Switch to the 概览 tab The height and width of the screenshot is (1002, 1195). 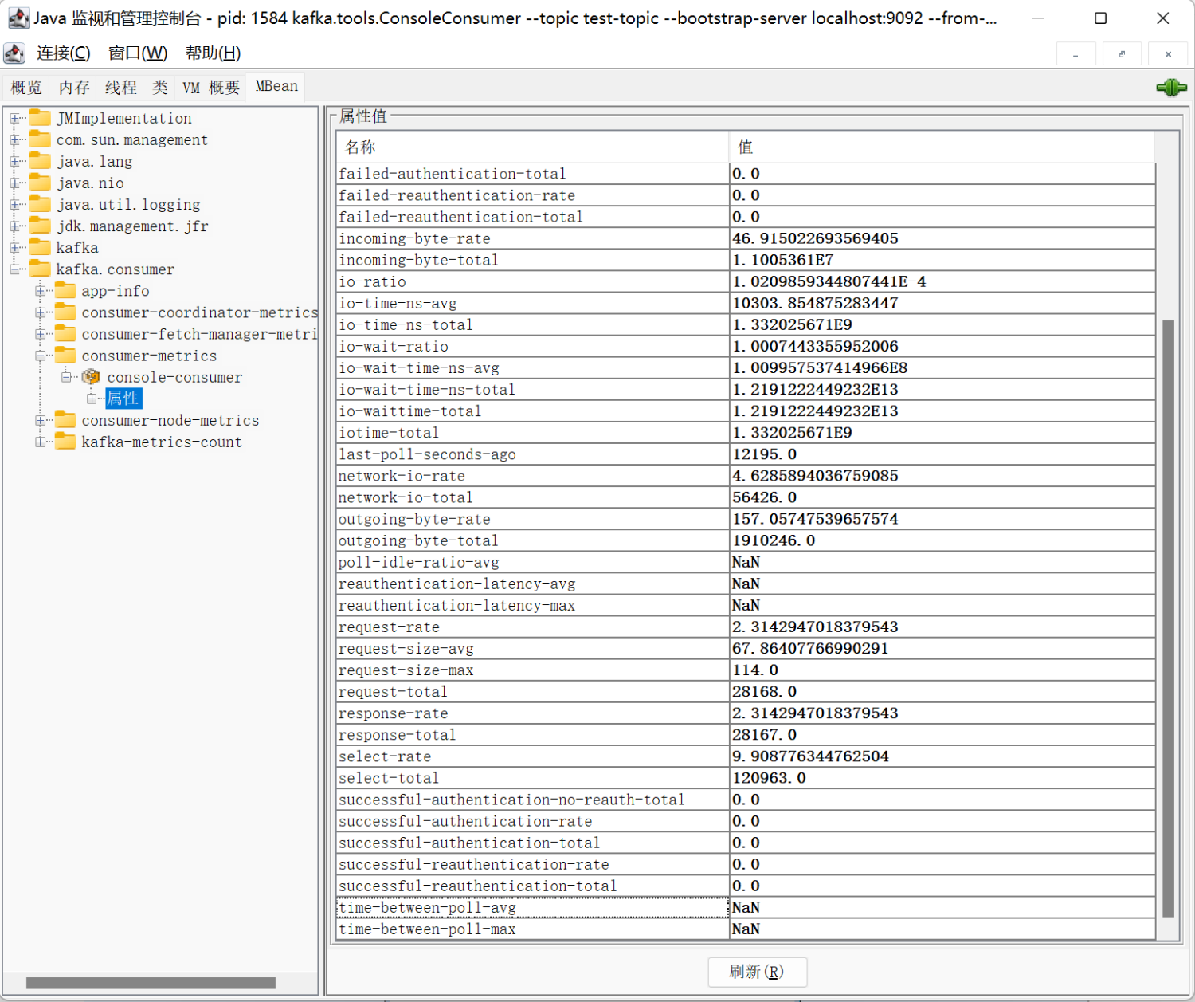(26, 87)
